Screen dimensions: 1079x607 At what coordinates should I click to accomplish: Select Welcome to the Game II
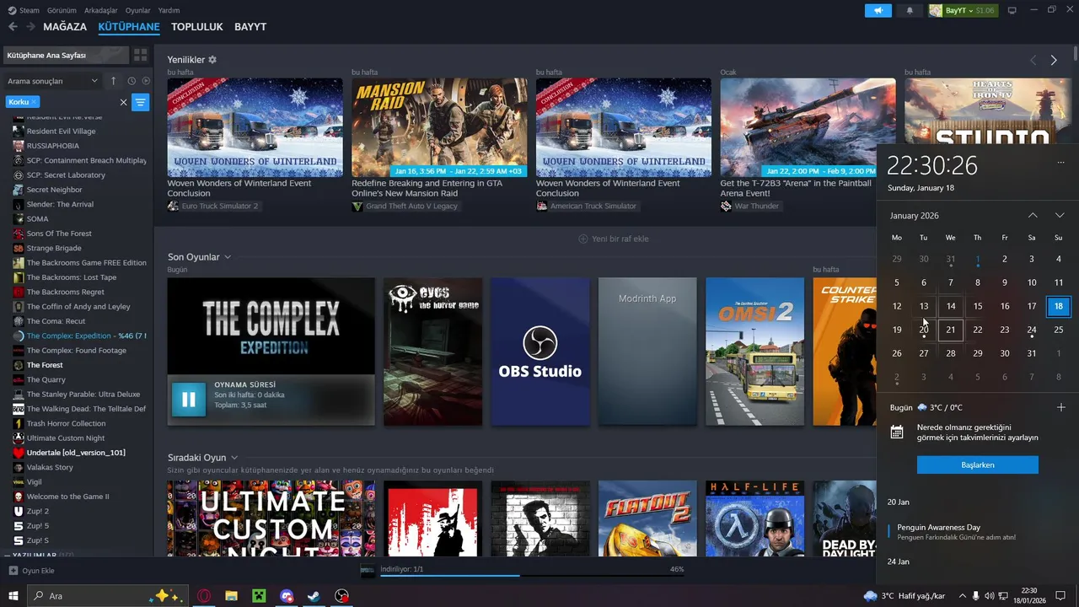pos(67,497)
